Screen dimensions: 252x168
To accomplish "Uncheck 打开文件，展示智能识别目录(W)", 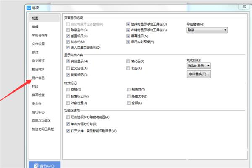I will pyautogui.click(x=68, y=131).
